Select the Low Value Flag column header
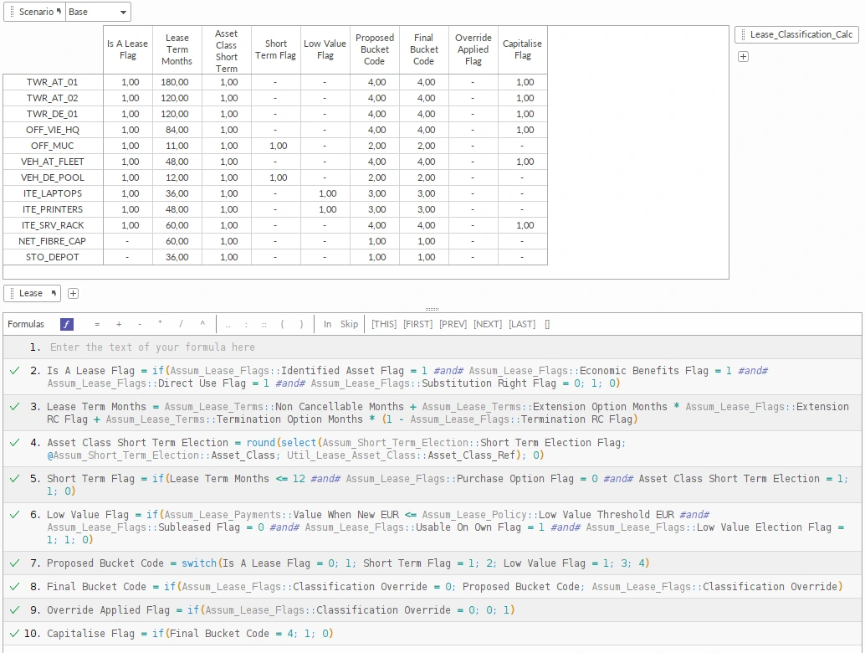The image size is (865, 653). [325, 49]
